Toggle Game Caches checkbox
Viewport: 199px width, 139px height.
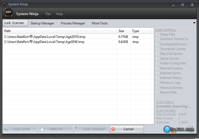(x=157, y=59)
